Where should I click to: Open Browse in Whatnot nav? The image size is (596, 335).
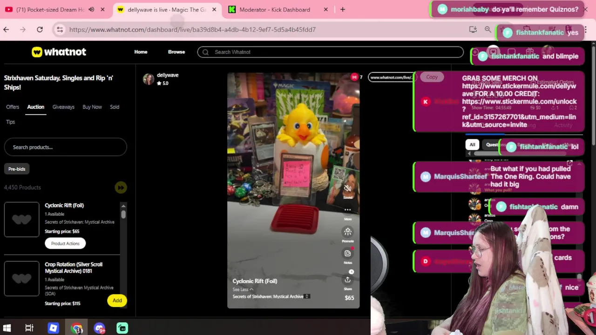[176, 52]
